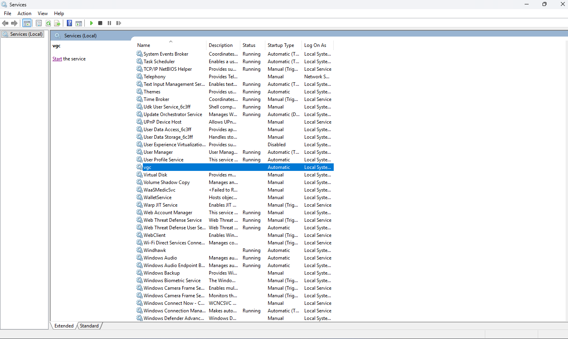The height and width of the screenshot is (339, 568).
Task: Sort by the Startup Type column header
Action: (283, 45)
